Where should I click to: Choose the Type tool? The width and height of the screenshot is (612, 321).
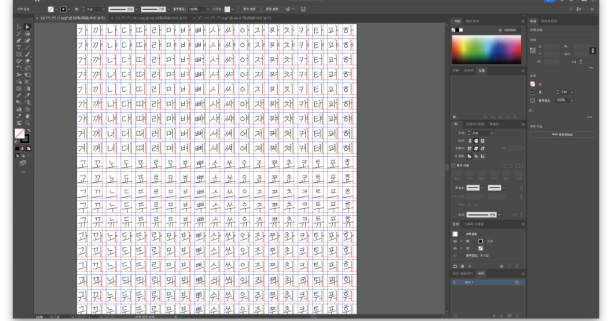tap(19, 47)
